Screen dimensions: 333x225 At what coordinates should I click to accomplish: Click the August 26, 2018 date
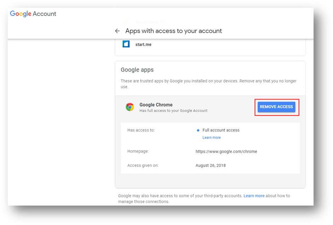211,165
